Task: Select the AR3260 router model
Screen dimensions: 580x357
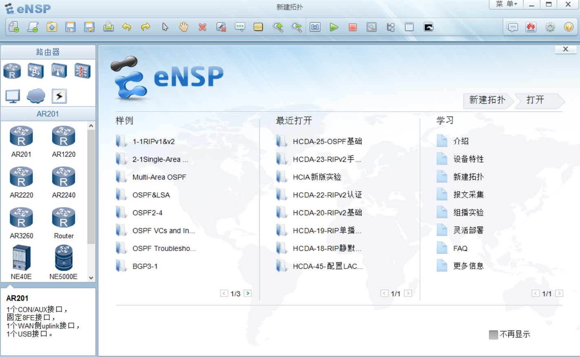Action: [22, 218]
